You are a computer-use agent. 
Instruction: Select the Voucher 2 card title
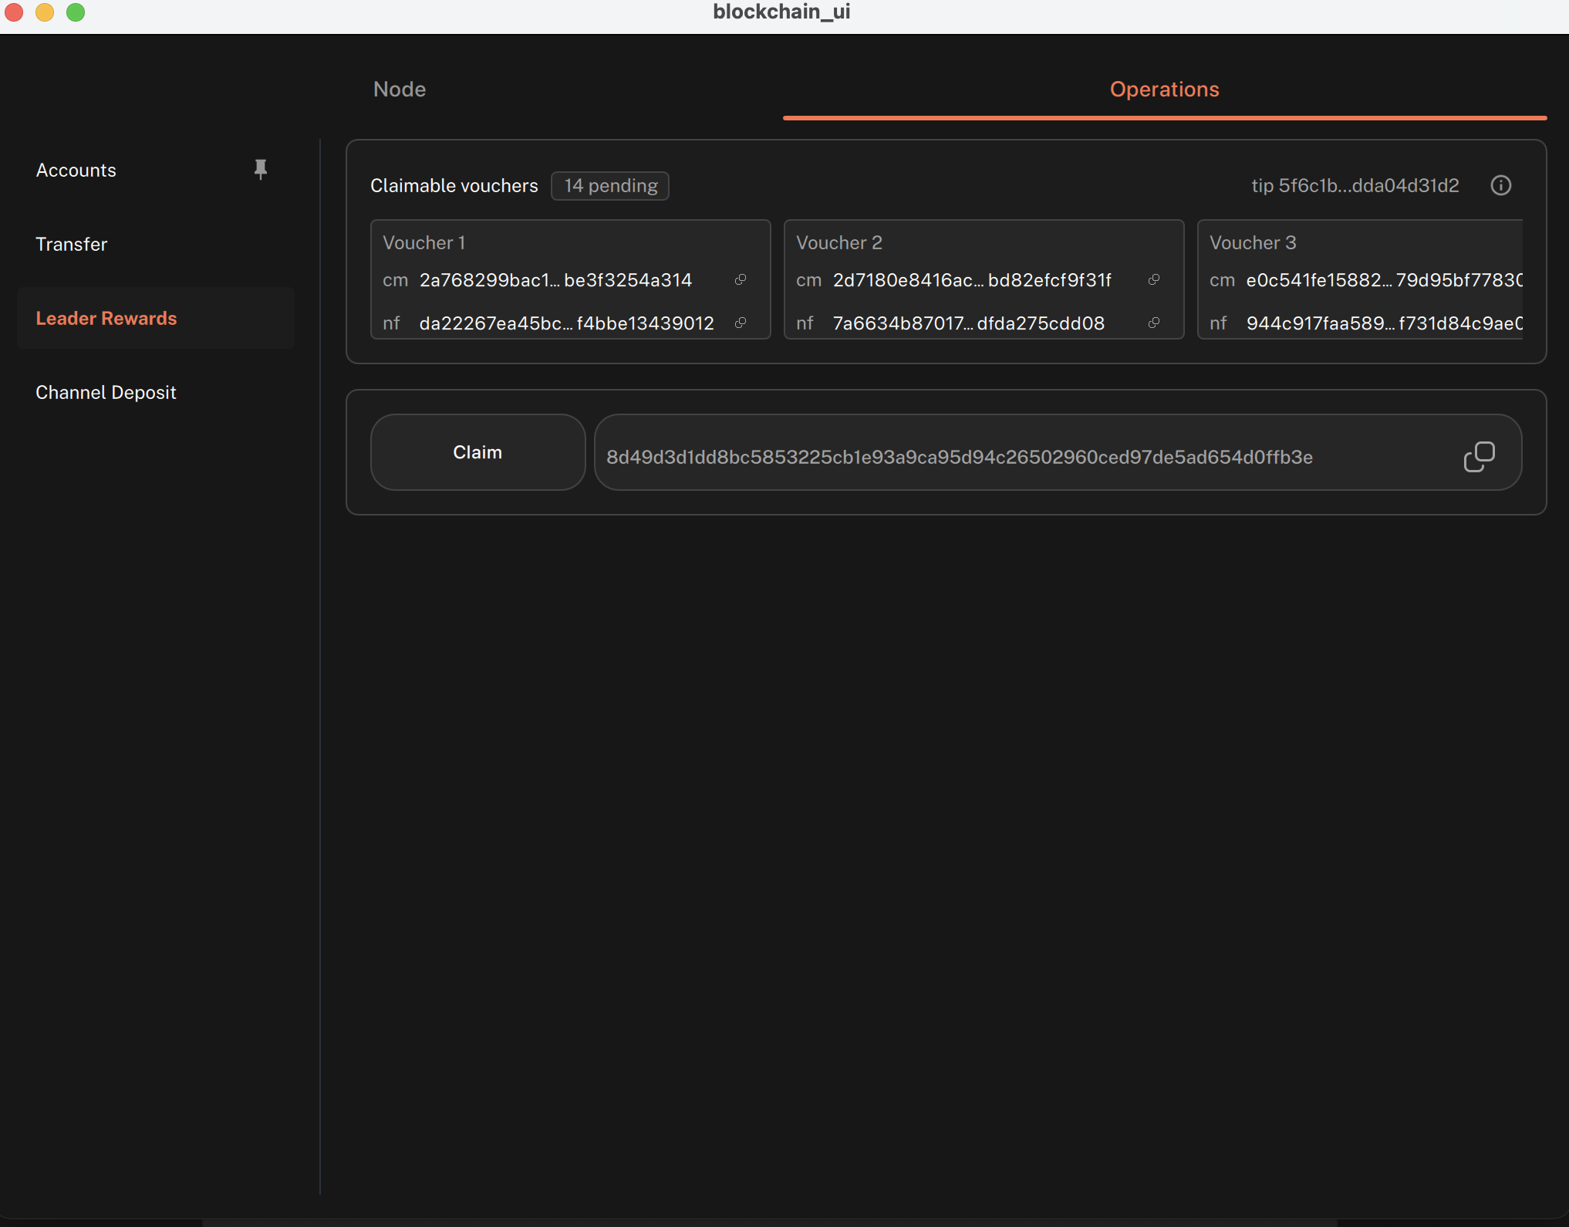(x=839, y=243)
